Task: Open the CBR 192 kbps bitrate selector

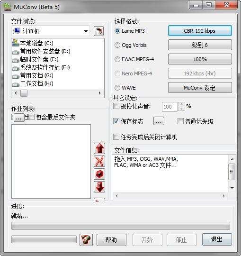Action: pos(200,31)
